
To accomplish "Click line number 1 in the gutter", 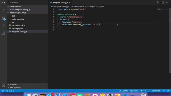I will [x=53, y=9].
